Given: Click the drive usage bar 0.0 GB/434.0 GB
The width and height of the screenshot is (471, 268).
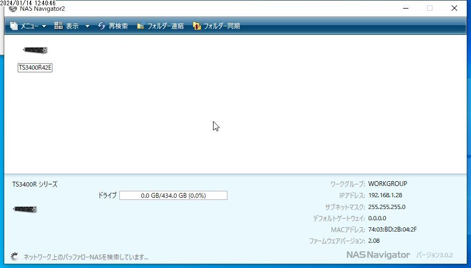Looking at the screenshot, I should coord(173,196).
